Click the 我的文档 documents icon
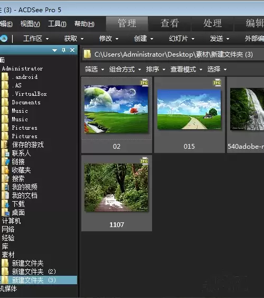This screenshot has height=298, width=264. (x=5, y=195)
